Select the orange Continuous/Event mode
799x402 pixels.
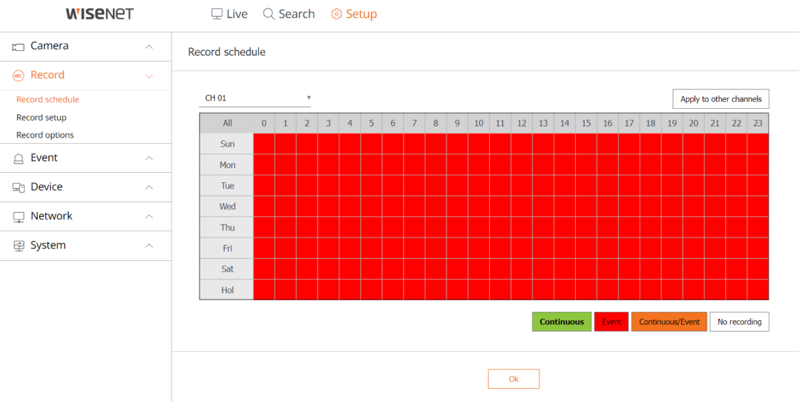[669, 322]
